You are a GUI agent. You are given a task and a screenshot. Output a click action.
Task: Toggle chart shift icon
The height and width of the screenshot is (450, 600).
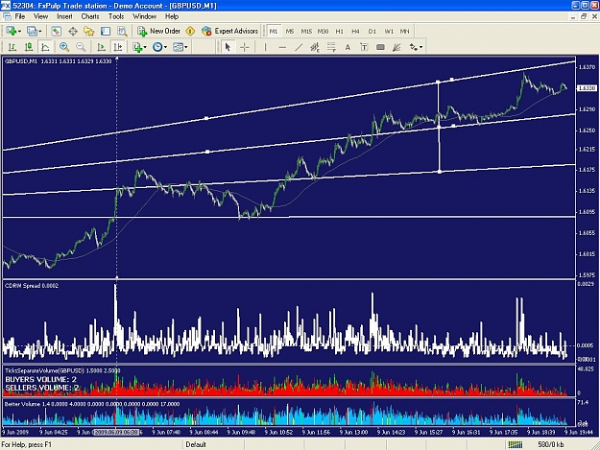tap(118, 47)
